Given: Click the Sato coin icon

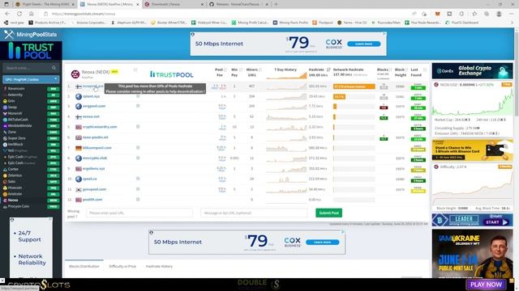Looking at the screenshot, I should (5, 181).
